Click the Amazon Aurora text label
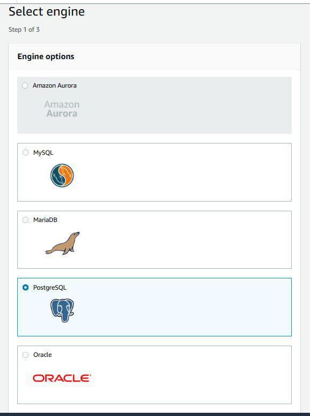Viewport: 310px width, 416px height. [55, 85]
